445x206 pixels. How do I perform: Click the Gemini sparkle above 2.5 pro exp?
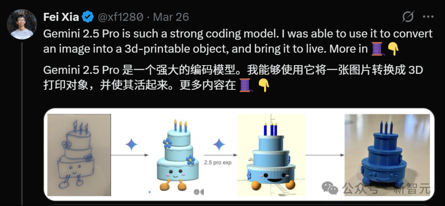pos(219,145)
